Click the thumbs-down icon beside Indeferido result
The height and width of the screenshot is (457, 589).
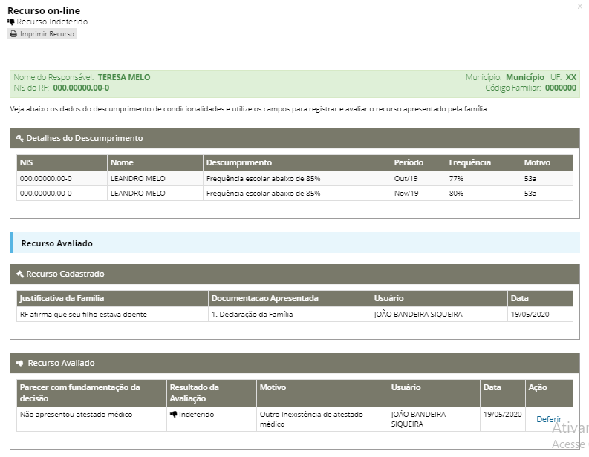pyautogui.click(x=174, y=415)
